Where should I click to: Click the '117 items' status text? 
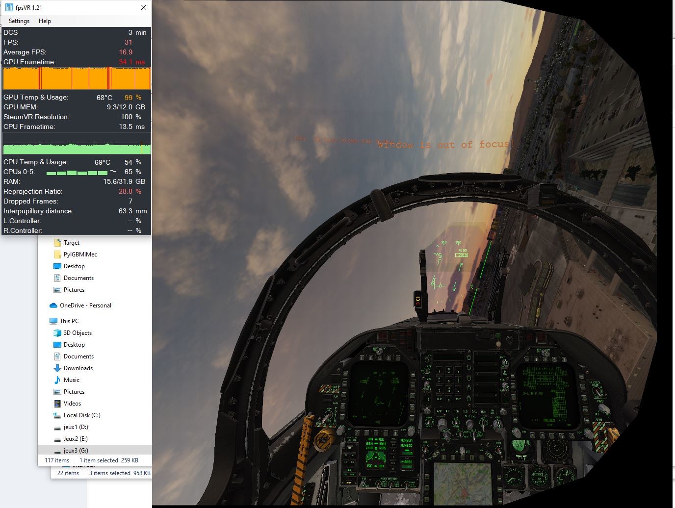point(57,460)
